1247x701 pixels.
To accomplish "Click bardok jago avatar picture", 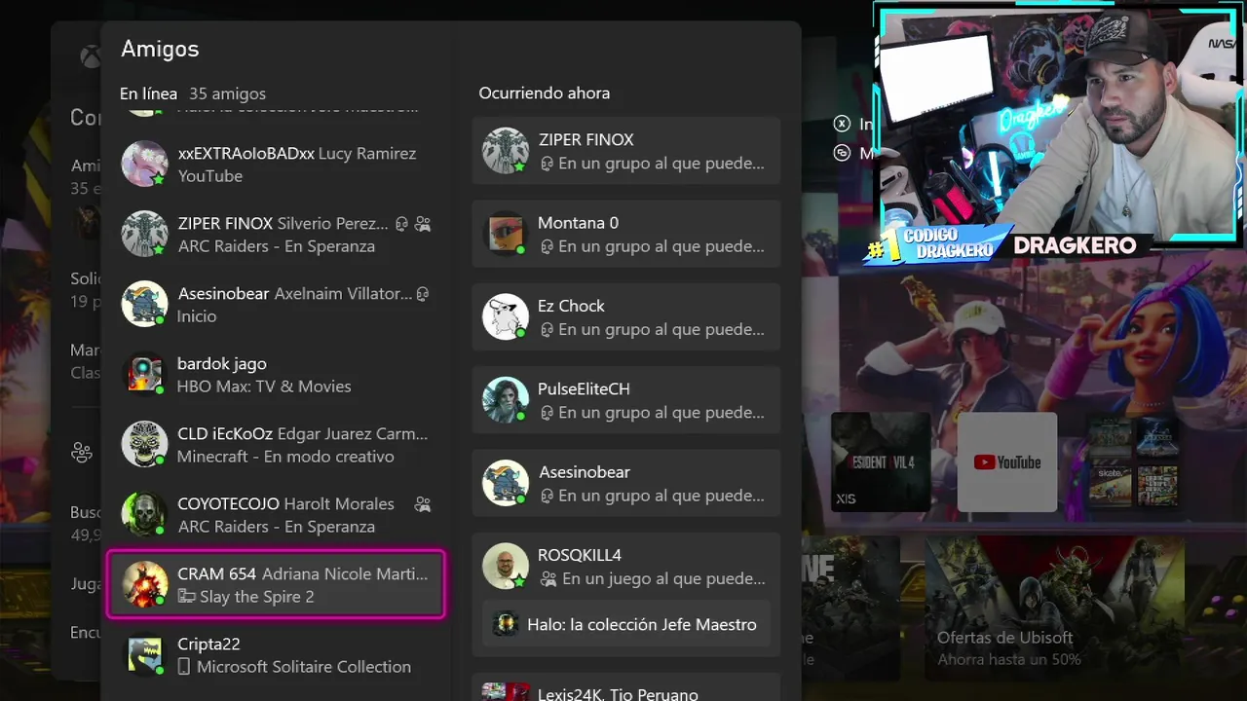I will coord(144,374).
